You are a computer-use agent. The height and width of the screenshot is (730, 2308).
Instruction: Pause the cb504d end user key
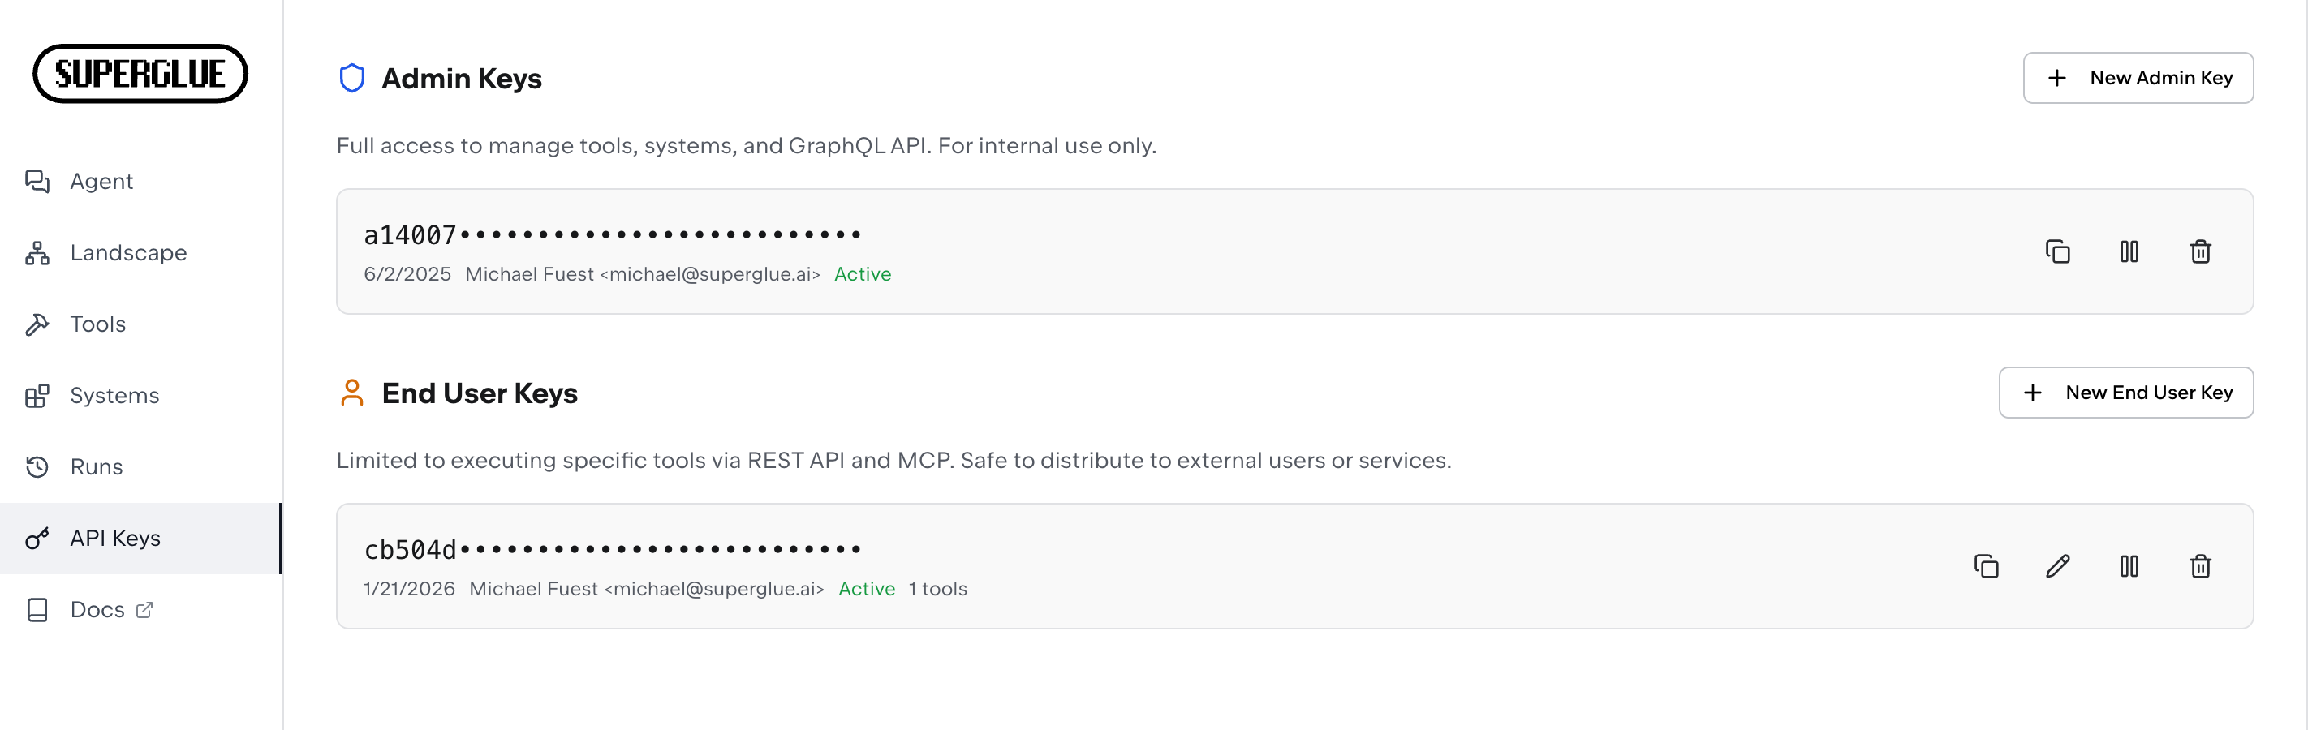coord(2129,566)
